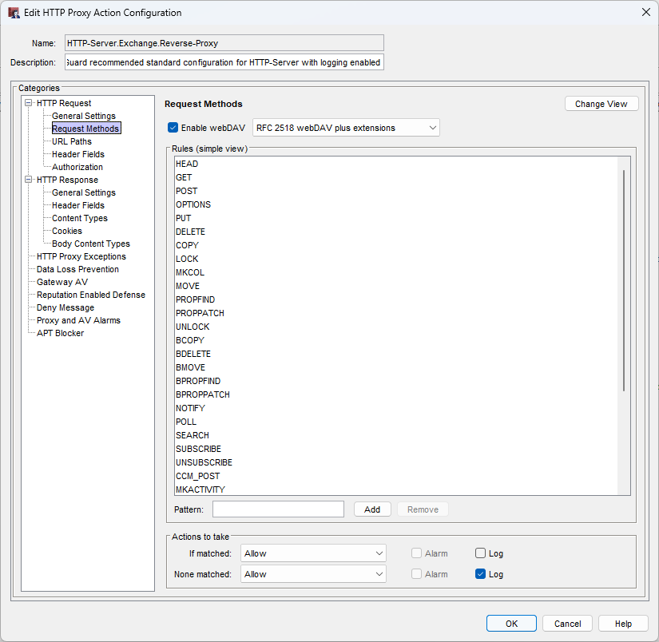659x642 pixels.
Task: Open APT Blocker settings
Action: pyautogui.click(x=60, y=333)
